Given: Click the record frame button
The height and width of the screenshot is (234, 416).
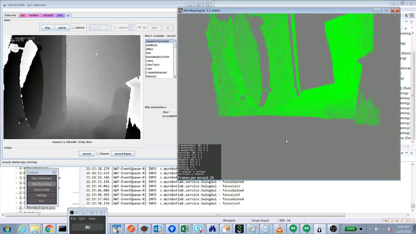Looking at the screenshot, I should point(123,154).
